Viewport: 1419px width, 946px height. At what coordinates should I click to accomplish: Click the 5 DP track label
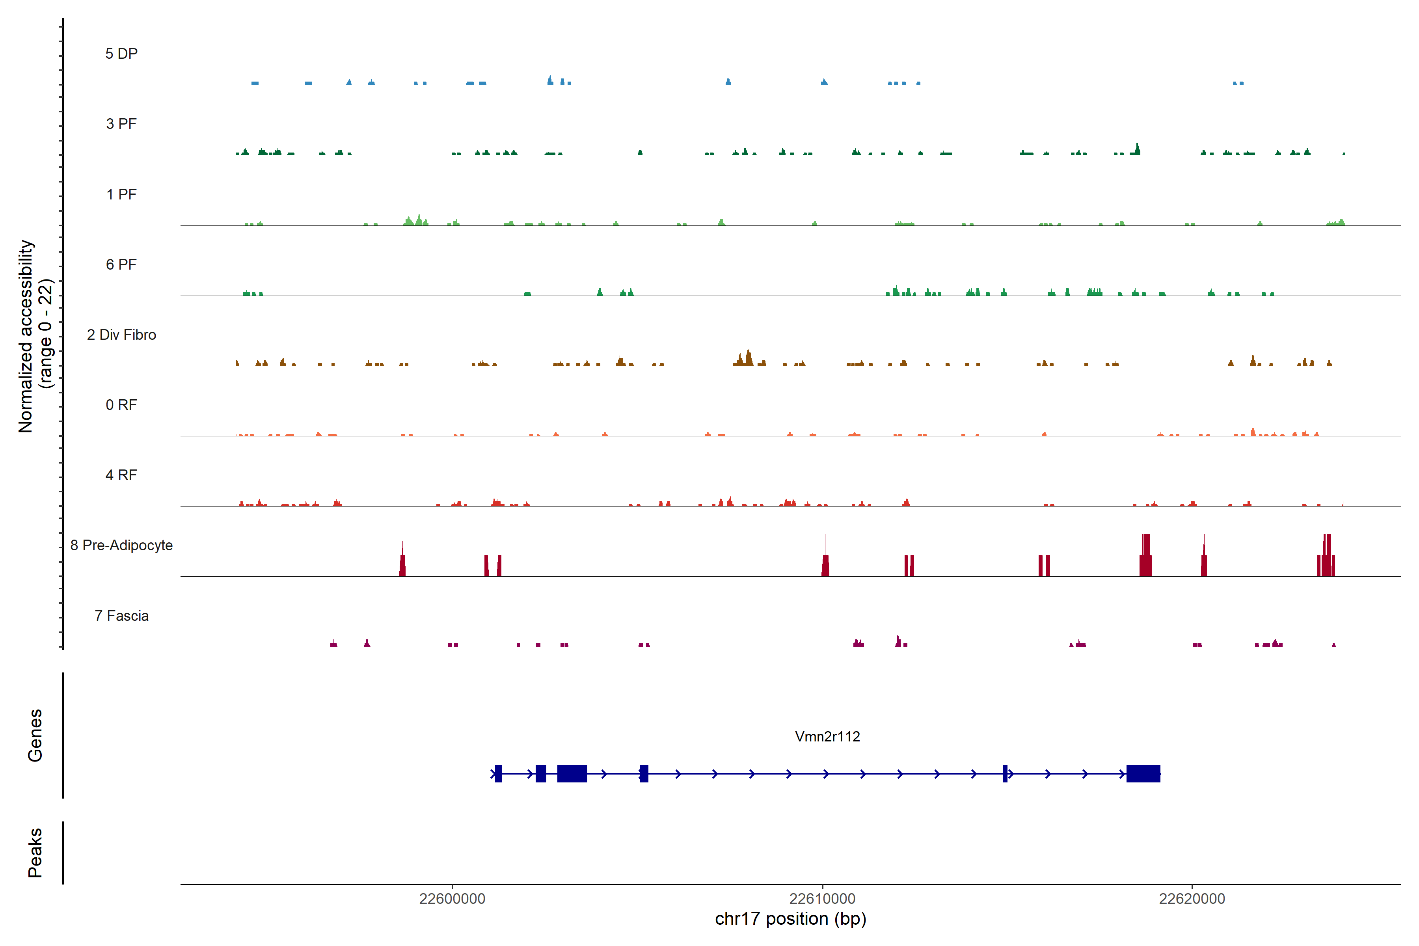[121, 54]
